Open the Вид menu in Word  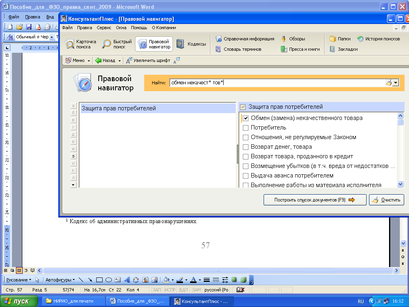pyautogui.click(x=50, y=17)
